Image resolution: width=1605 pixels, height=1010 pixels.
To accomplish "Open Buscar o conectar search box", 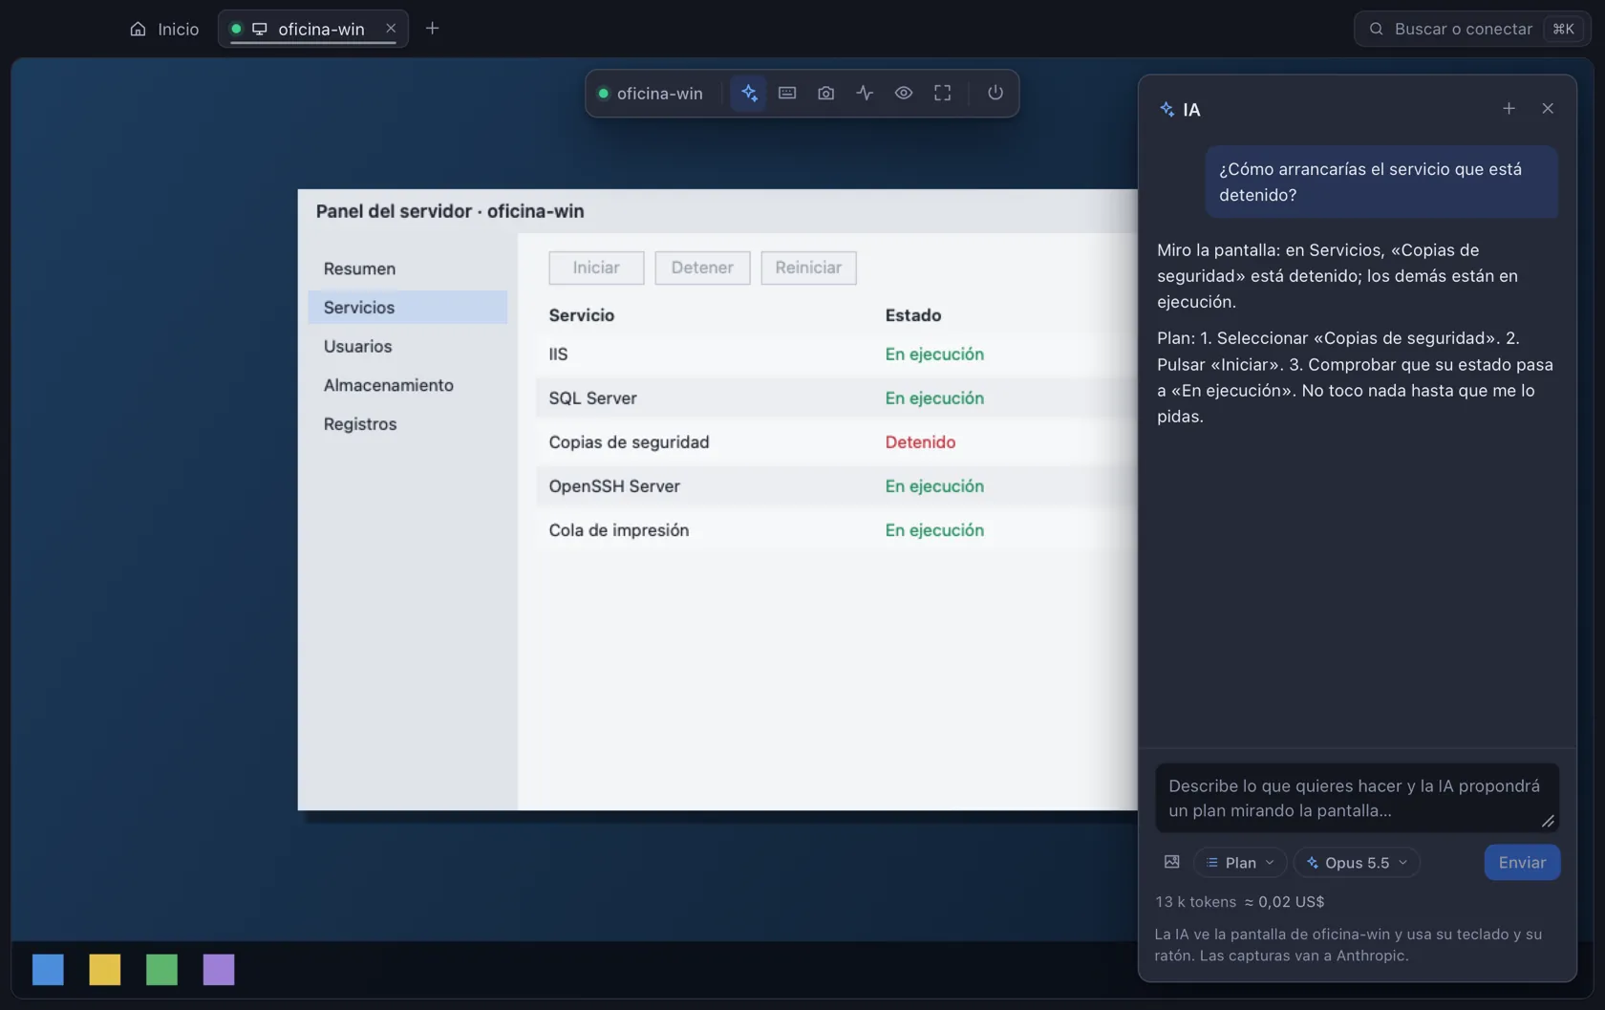I will tap(1472, 29).
